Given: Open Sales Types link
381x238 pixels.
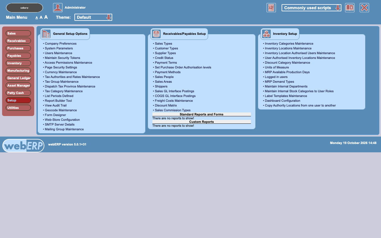Looking at the screenshot, I should (x=163, y=43).
